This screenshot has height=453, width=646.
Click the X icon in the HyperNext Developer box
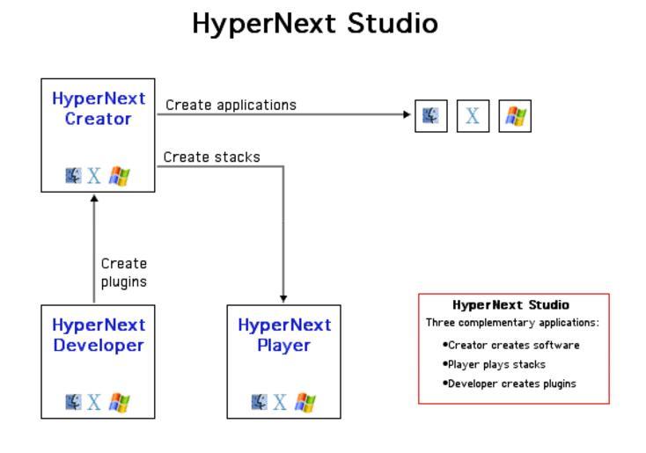[94, 404]
